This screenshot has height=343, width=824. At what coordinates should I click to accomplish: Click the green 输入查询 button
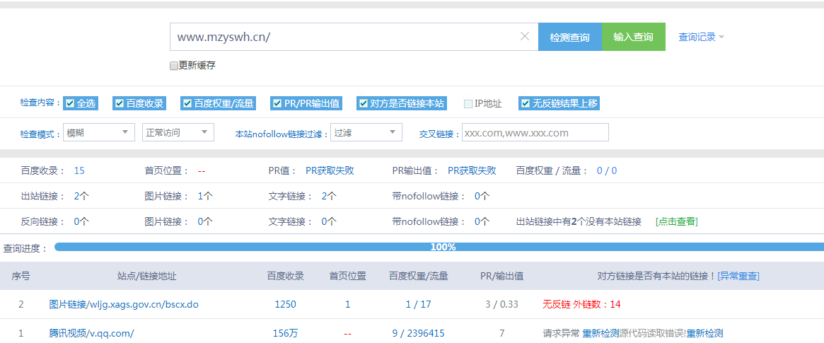click(633, 37)
